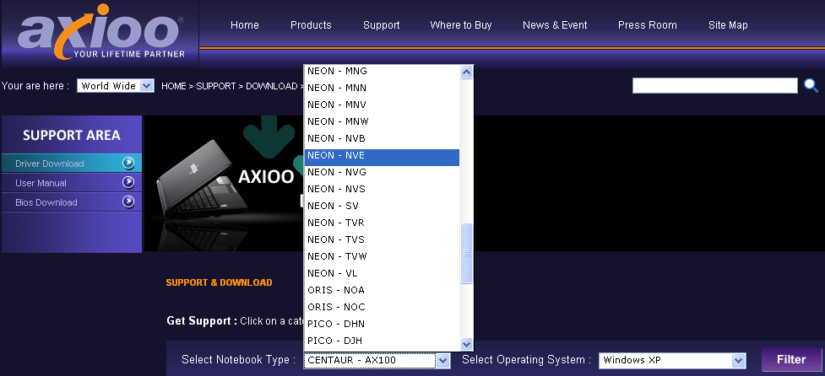The image size is (825, 376).
Task: Click the SUPPORT breadcrumb link
Action: [215, 86]
